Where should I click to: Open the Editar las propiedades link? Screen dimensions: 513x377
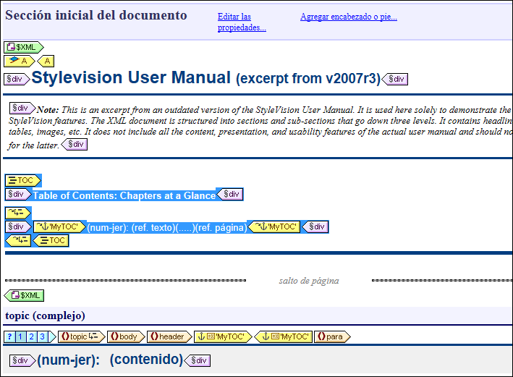242,22
